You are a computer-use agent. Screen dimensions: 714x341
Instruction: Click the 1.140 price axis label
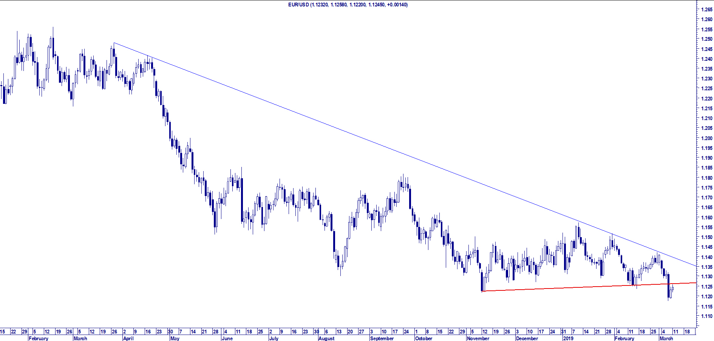[x=706, y=257]
